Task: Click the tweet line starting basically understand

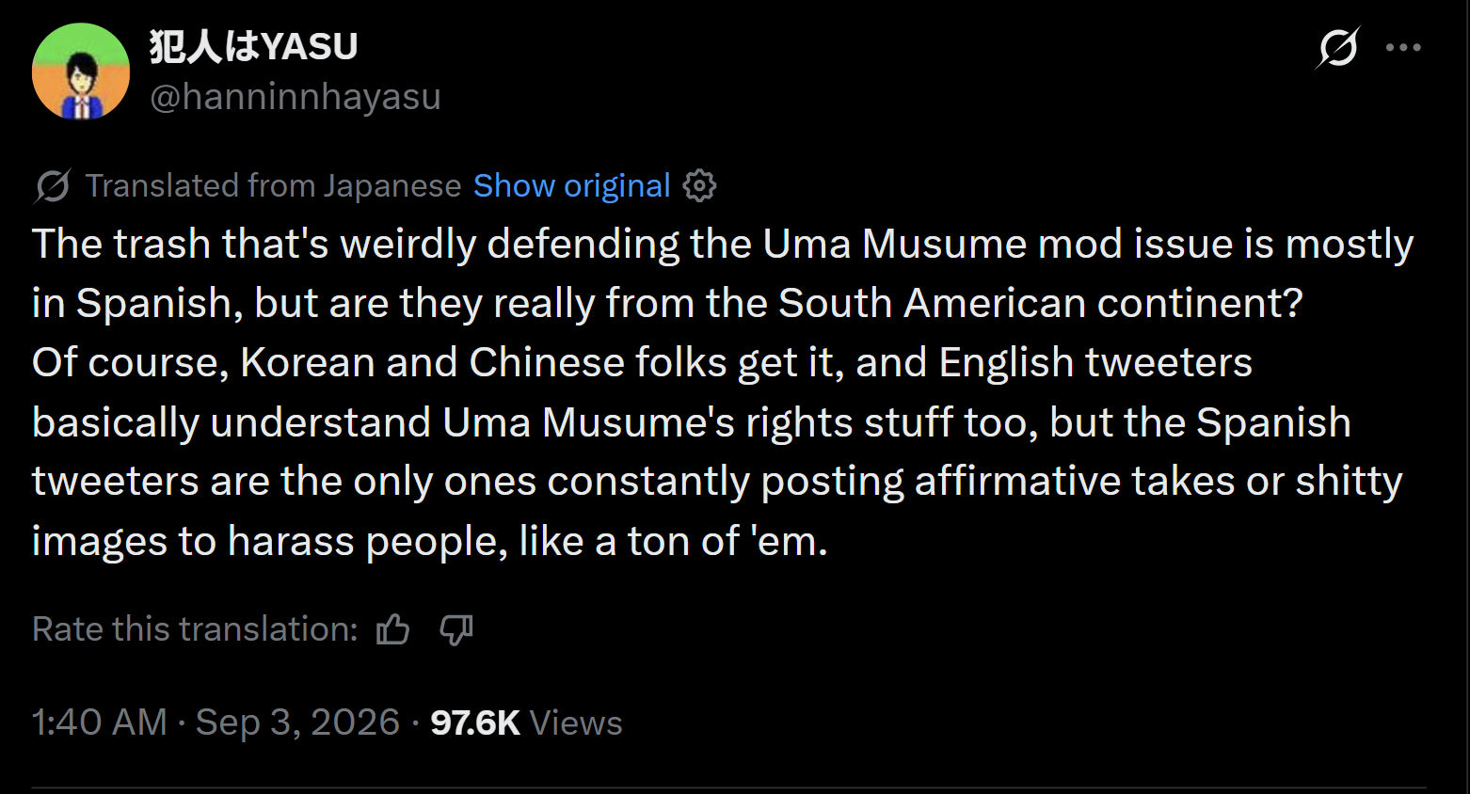Action: [692, 422]
